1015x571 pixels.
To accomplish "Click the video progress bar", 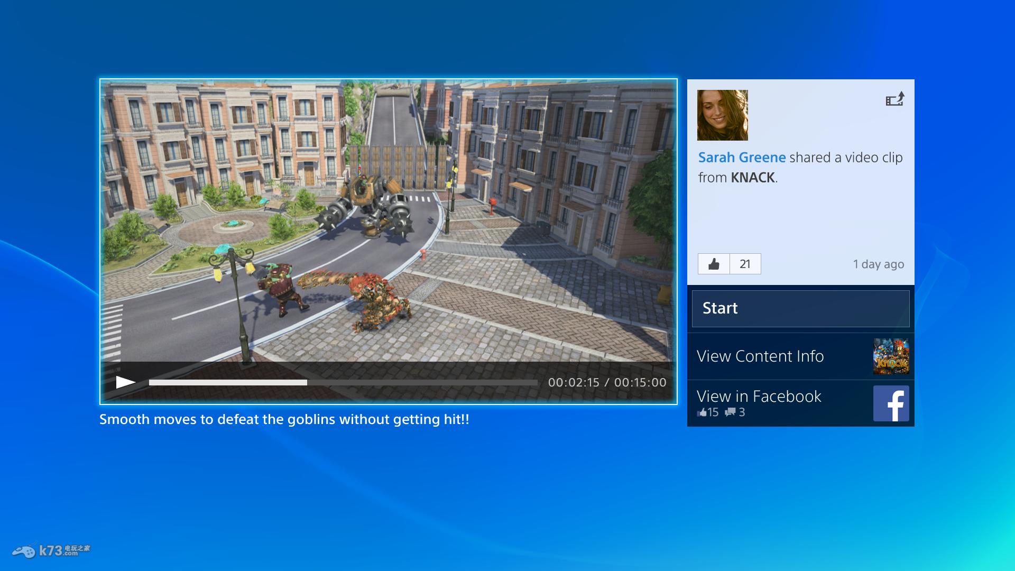I will (343, 382).
